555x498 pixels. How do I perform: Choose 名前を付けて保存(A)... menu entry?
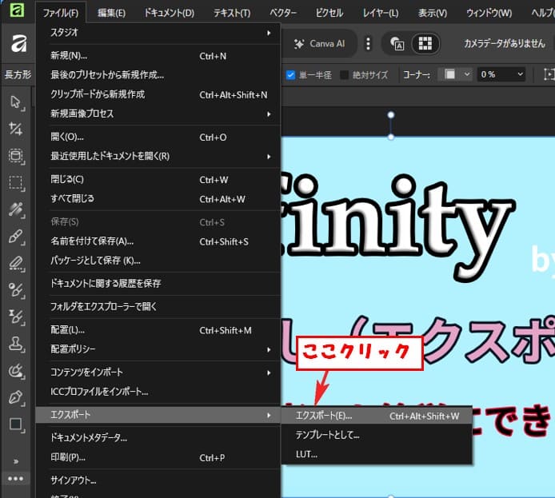pos(92,241)
